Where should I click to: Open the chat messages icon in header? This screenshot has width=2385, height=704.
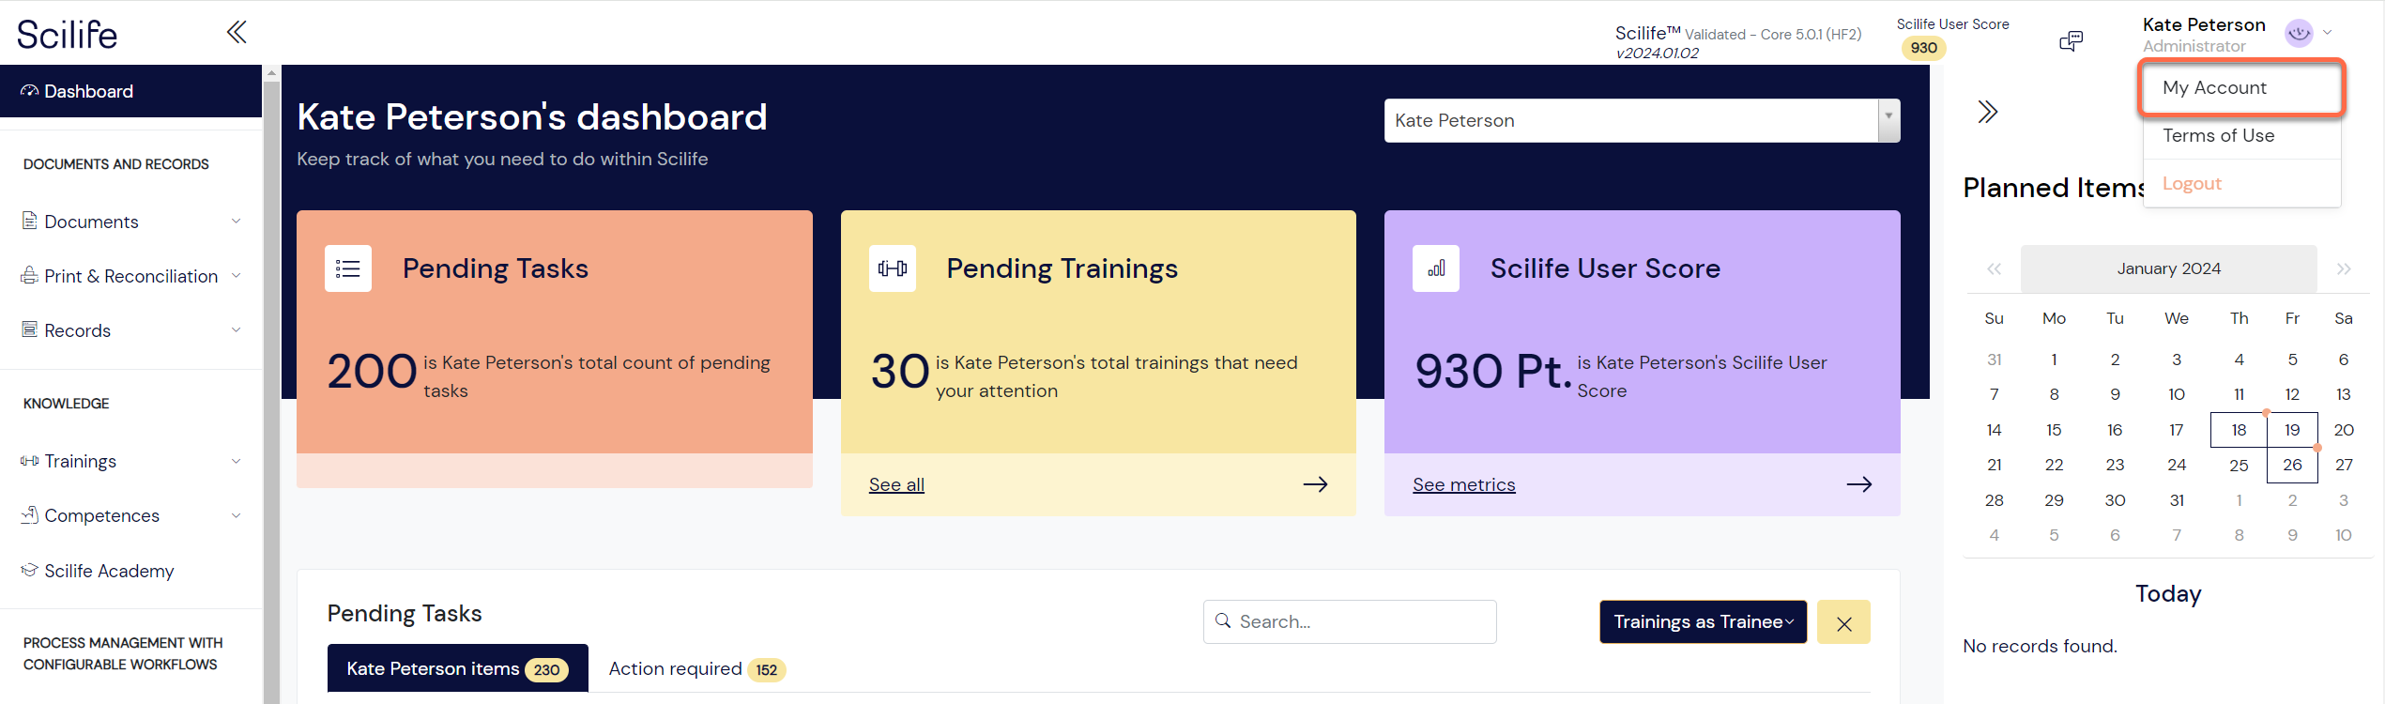coord(2071,40)
